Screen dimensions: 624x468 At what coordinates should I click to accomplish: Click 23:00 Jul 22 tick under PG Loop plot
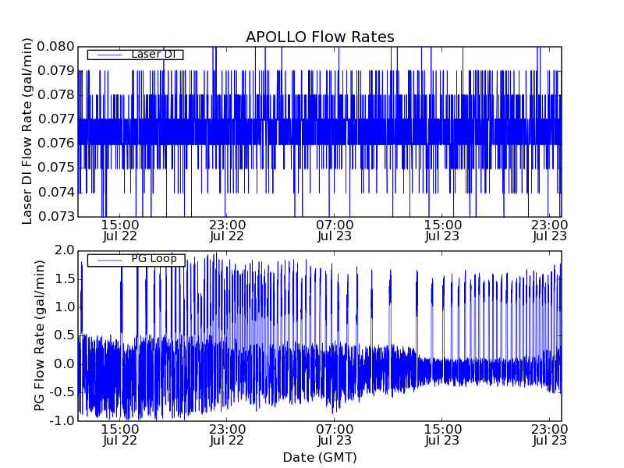227,435
